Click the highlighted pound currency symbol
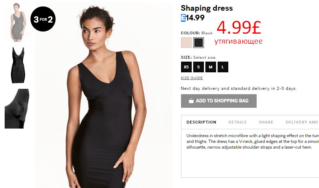 [183, 18]
